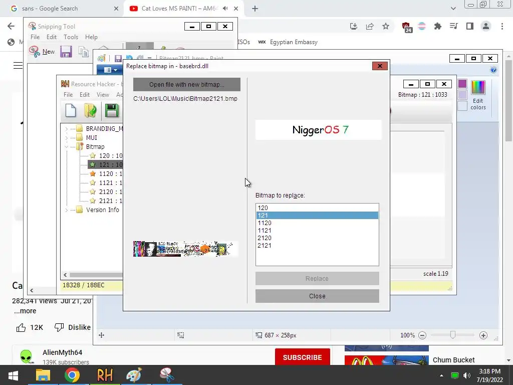
Task: Open Resource Hacker's File menu
Action: click(x=68, y=95)
